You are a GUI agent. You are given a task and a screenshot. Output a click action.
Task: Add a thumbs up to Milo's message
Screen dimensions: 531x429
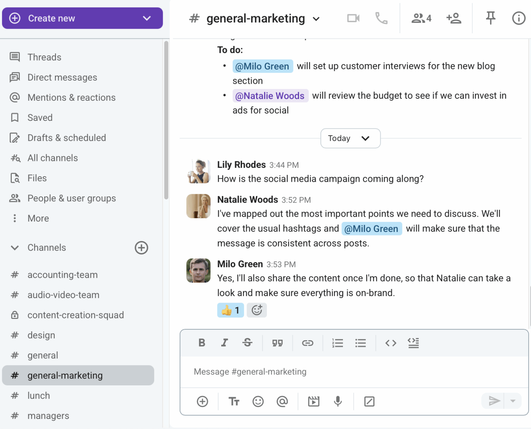230,310
